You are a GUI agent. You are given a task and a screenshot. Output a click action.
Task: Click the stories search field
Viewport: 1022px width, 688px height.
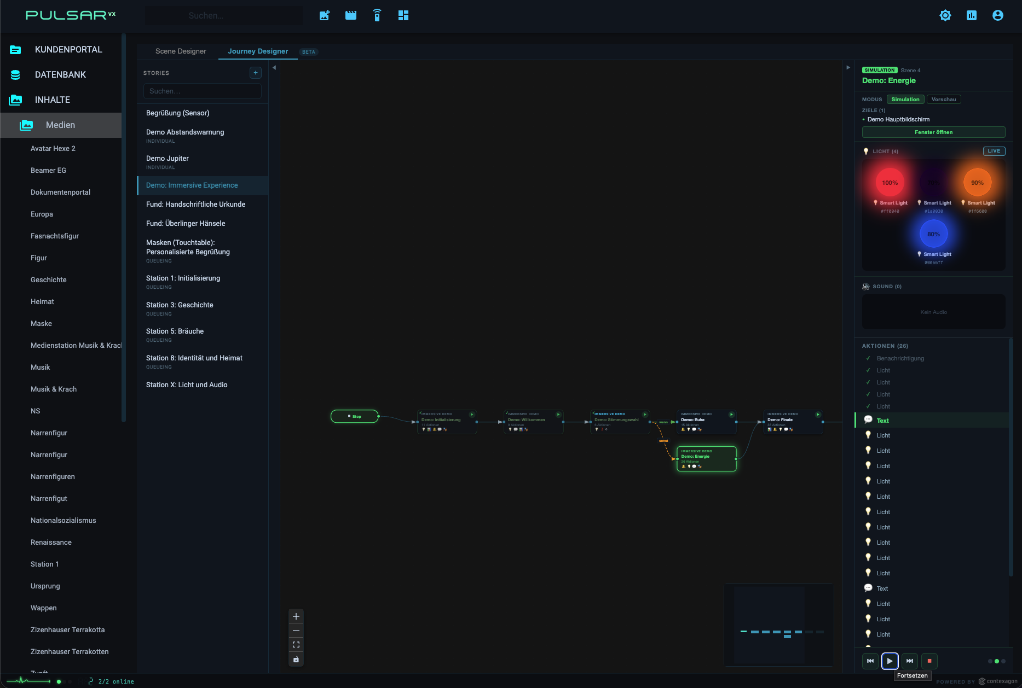[x=203, y=91]
